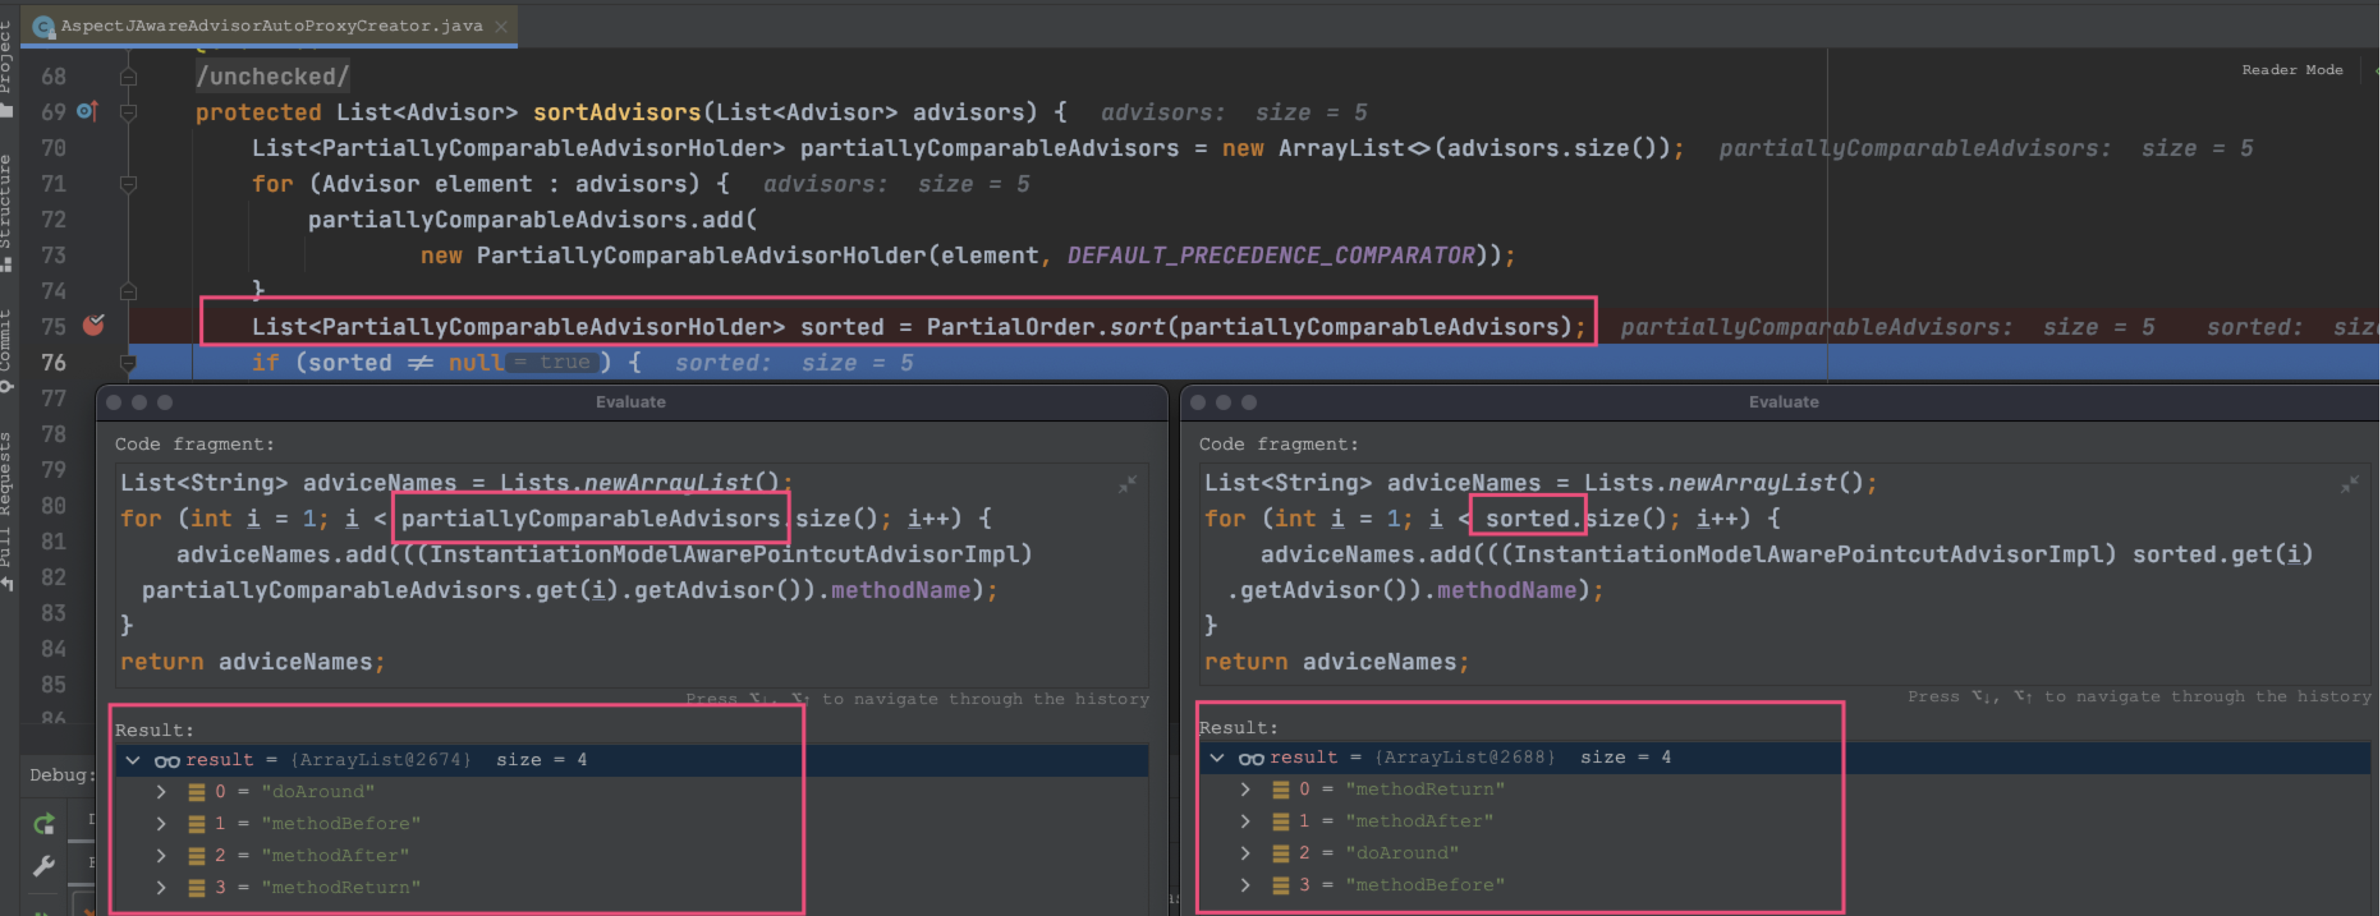Select the AspectJAwareAdvisorAutoProxyCreator.java editor tab
Image resolution: width=2380 pixels, height=916 pixels.
pos(270,26)
